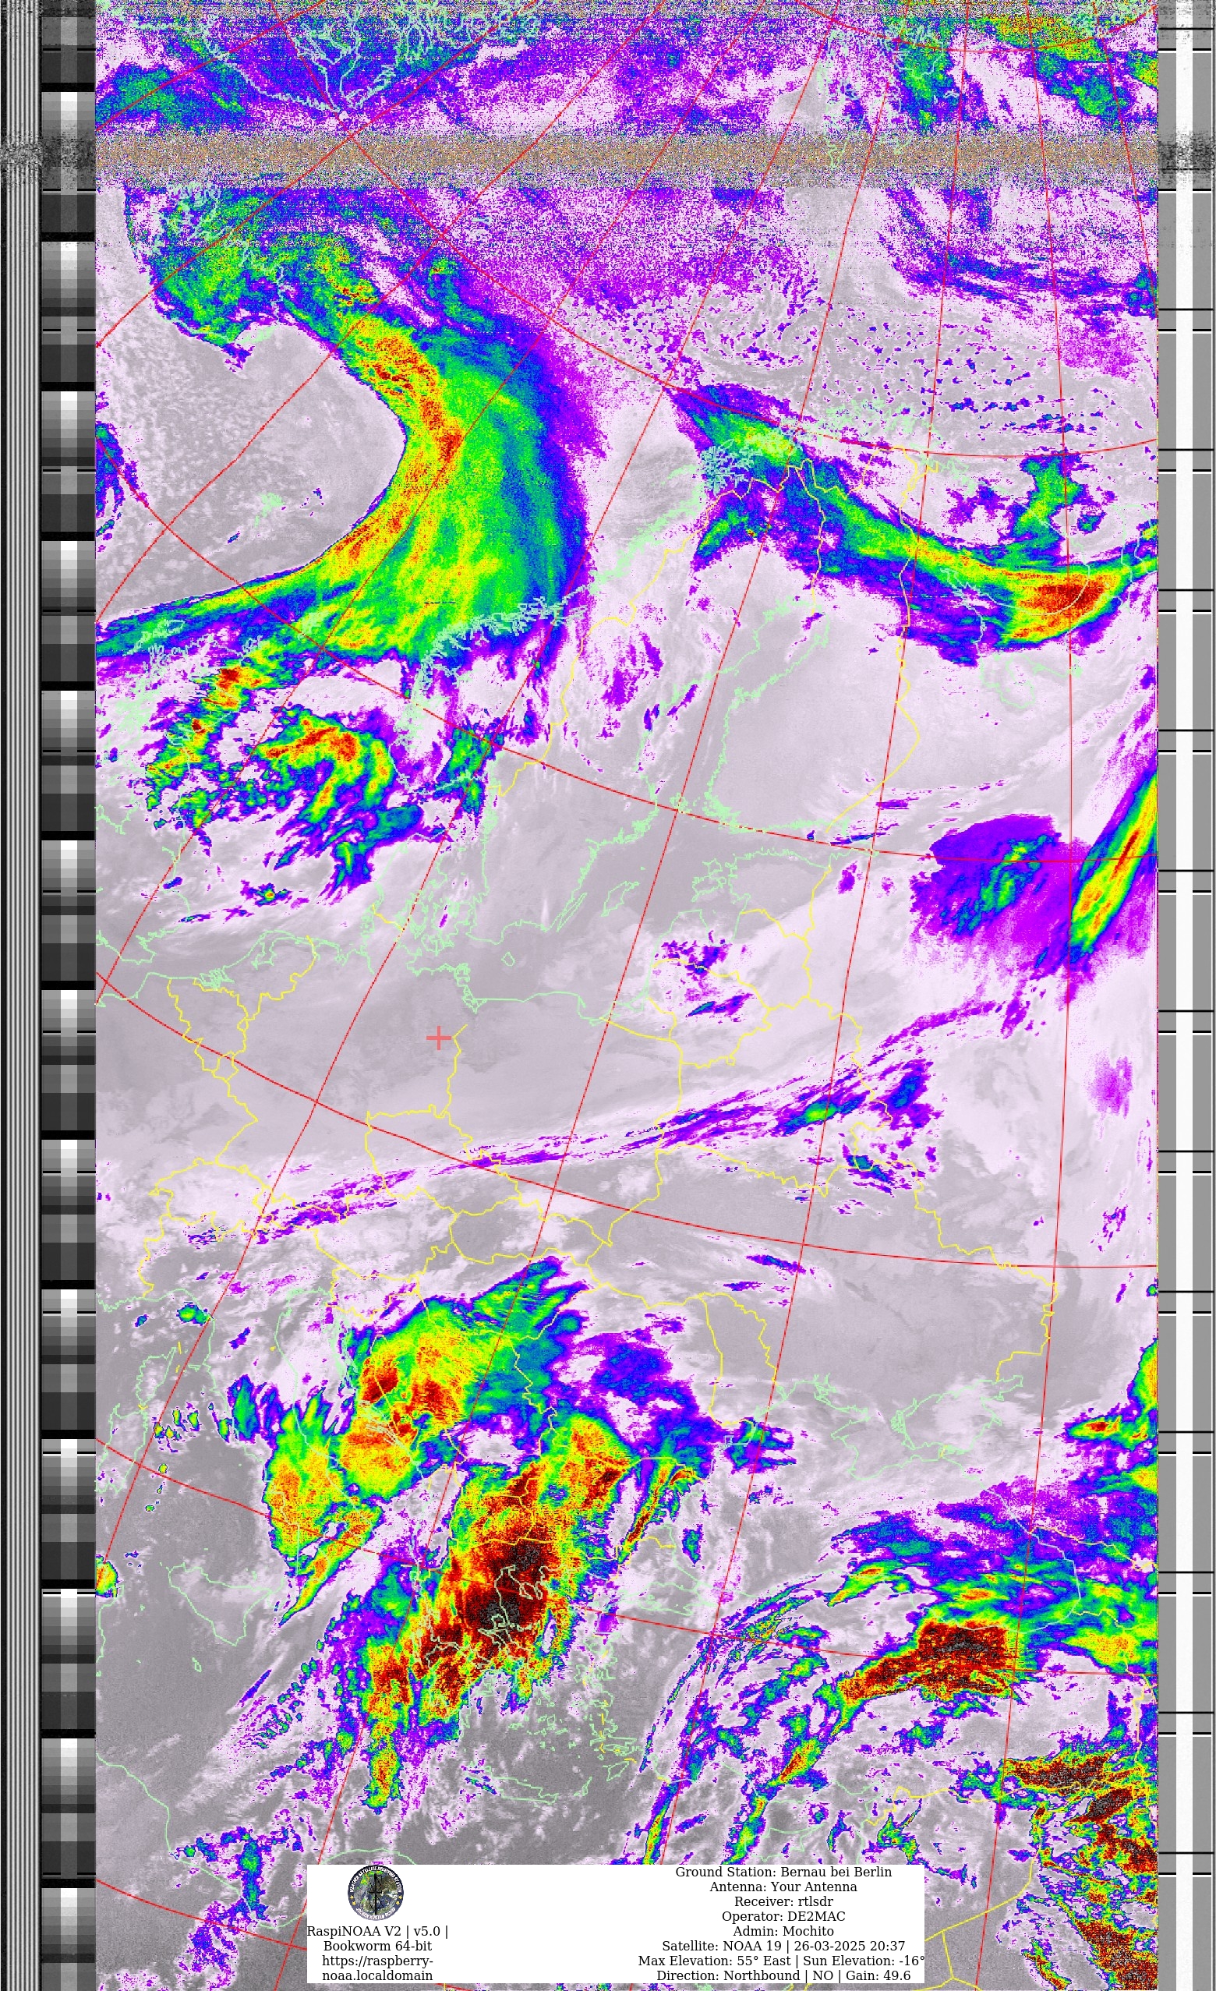Click the red cross ground station marker
Screen dimensions: 1216x1991
coord(438,1038)
